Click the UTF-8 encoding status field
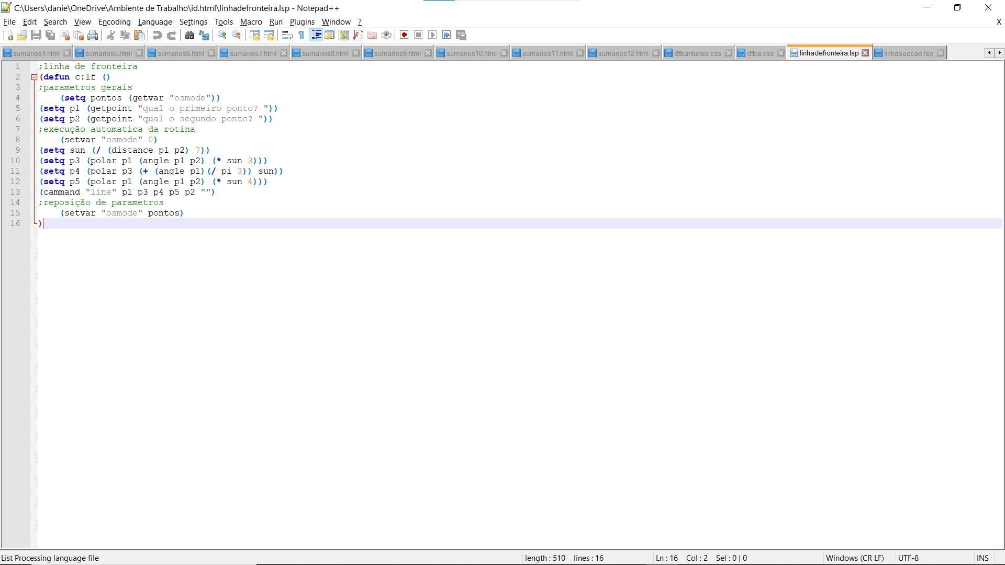 click(908, 558)
